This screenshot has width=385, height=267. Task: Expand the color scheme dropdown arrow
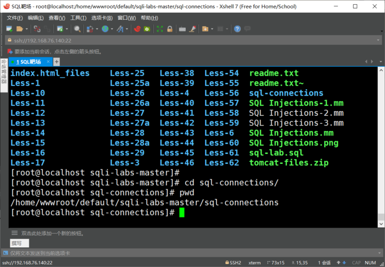coord(96,29)
